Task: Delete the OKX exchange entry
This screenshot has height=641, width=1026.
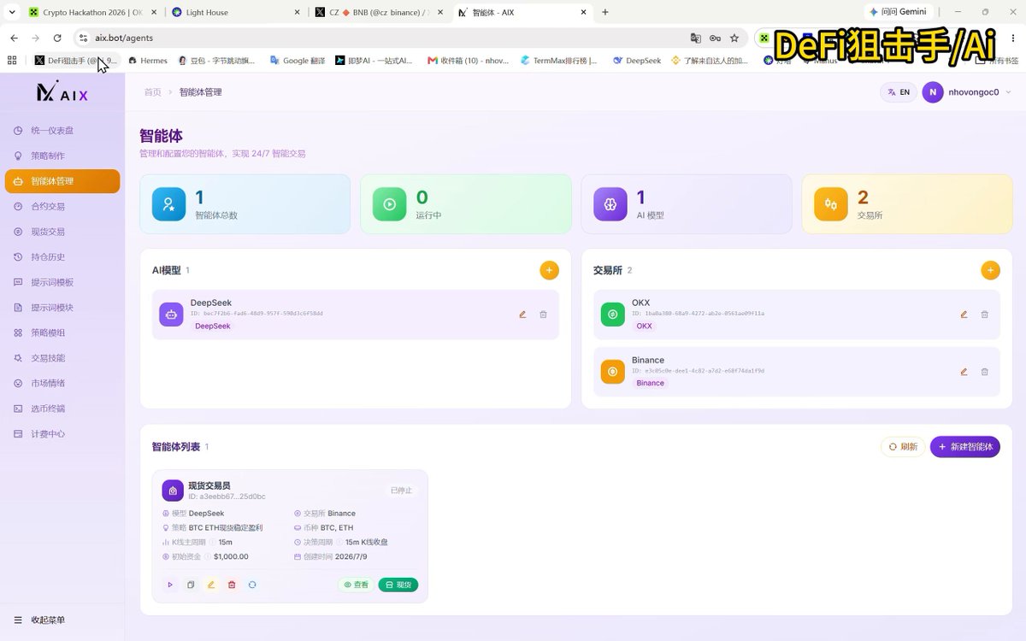Action: click(984, 315)
